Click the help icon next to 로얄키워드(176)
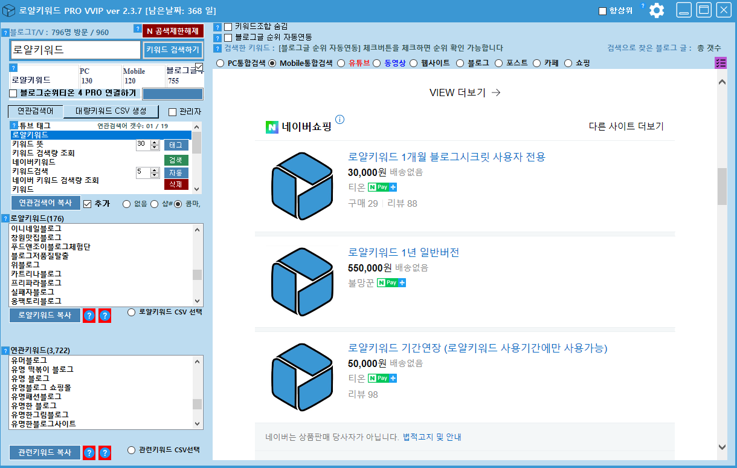 click(x=5, y=218)
